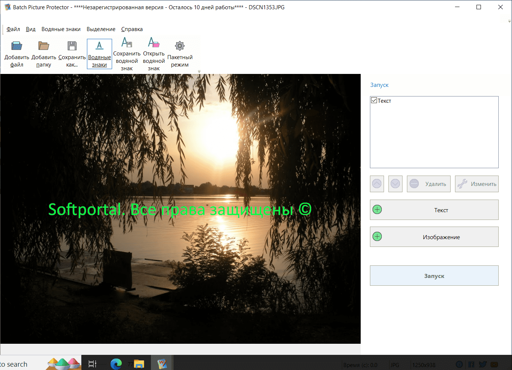Screen dimensions: 512x370
Task: Open the Справка menu
Action: tap(132, 29)
